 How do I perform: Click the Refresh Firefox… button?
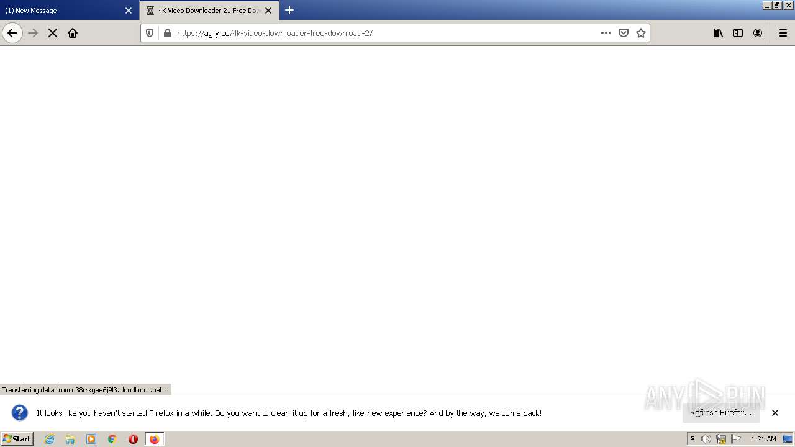coord(721,413)
